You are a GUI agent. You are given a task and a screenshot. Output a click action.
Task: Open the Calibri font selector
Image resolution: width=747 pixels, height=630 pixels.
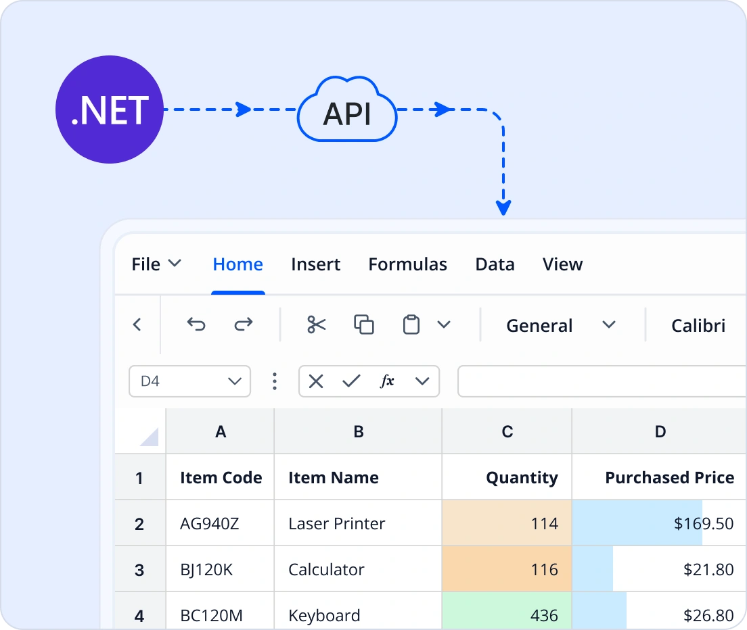(698, 325)
